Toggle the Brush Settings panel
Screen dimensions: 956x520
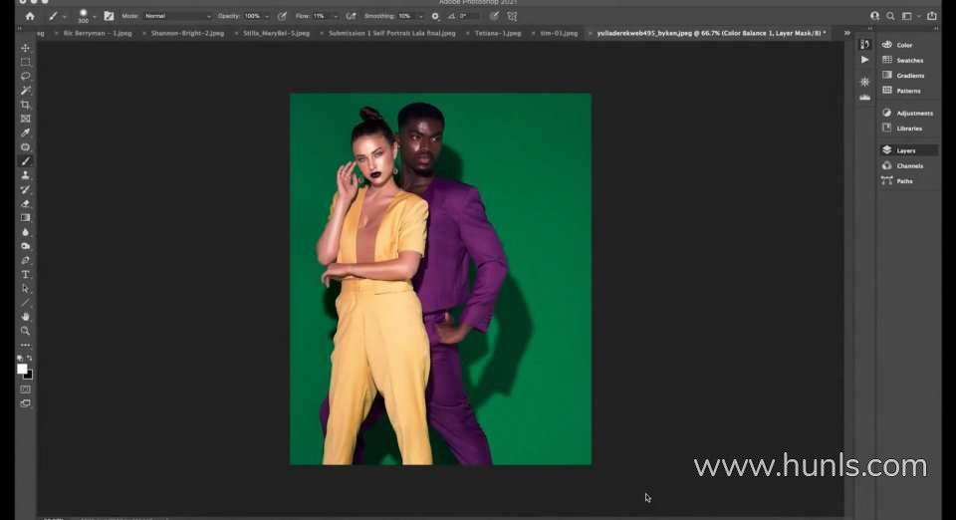[x=109, y=16]
